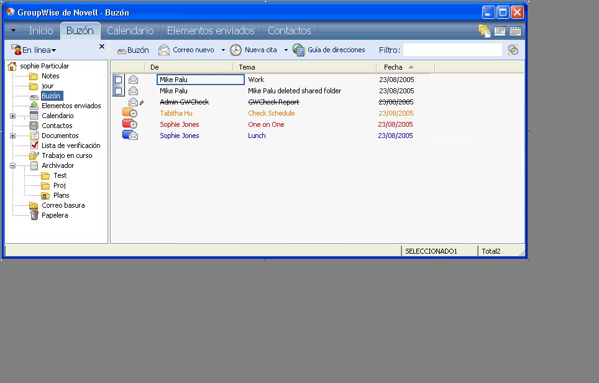The height and width of the screenshot is (383, 599).
Task: Click the Elementos enviados folder icon in the tree
Action: point(34,106)
